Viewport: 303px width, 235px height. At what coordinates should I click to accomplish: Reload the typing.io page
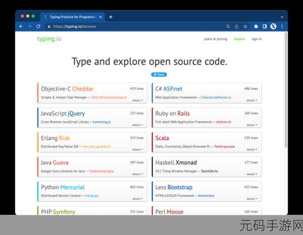[x=38, y=26]
